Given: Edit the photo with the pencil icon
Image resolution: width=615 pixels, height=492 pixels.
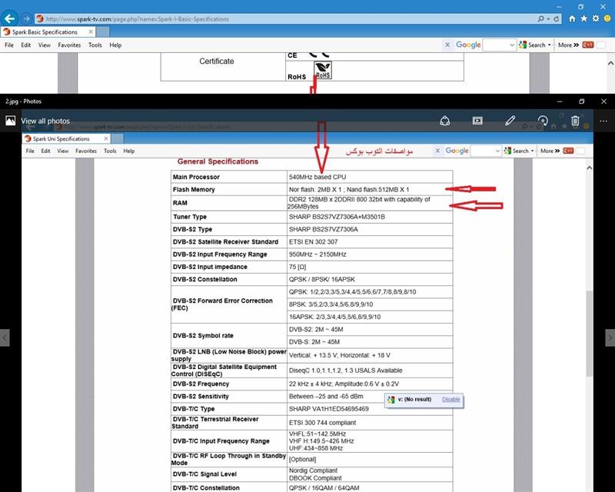Looking at the screenshot, I should (x=510, y=121).
